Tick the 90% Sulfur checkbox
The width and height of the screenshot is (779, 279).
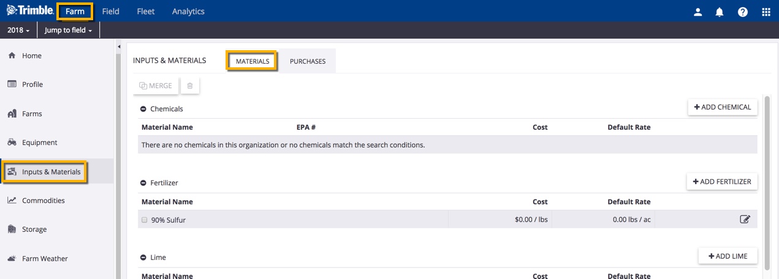[x=145, y=220]
